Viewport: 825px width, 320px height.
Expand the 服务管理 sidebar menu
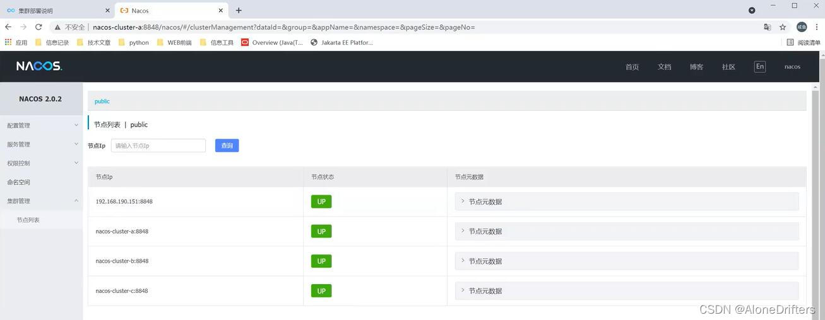(x=41, y=144)
